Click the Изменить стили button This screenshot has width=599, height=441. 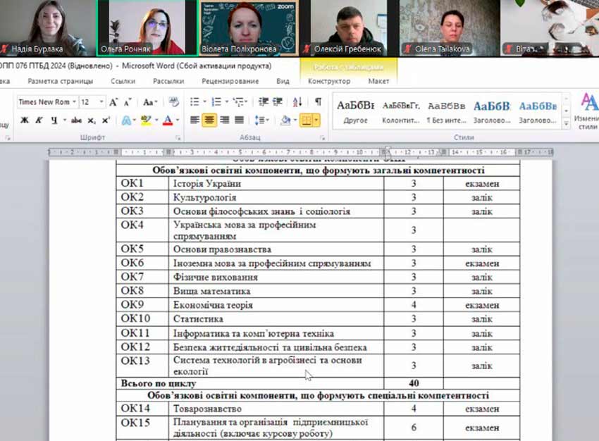(586, 113)
